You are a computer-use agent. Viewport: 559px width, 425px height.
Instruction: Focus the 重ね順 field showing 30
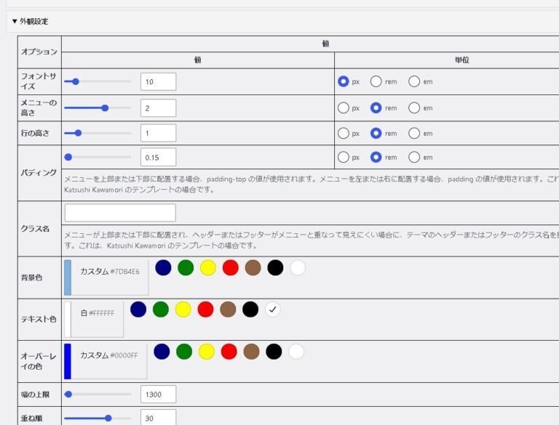tap(158, 418)
